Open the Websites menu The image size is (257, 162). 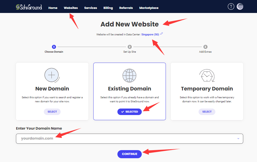coord(71,8)
